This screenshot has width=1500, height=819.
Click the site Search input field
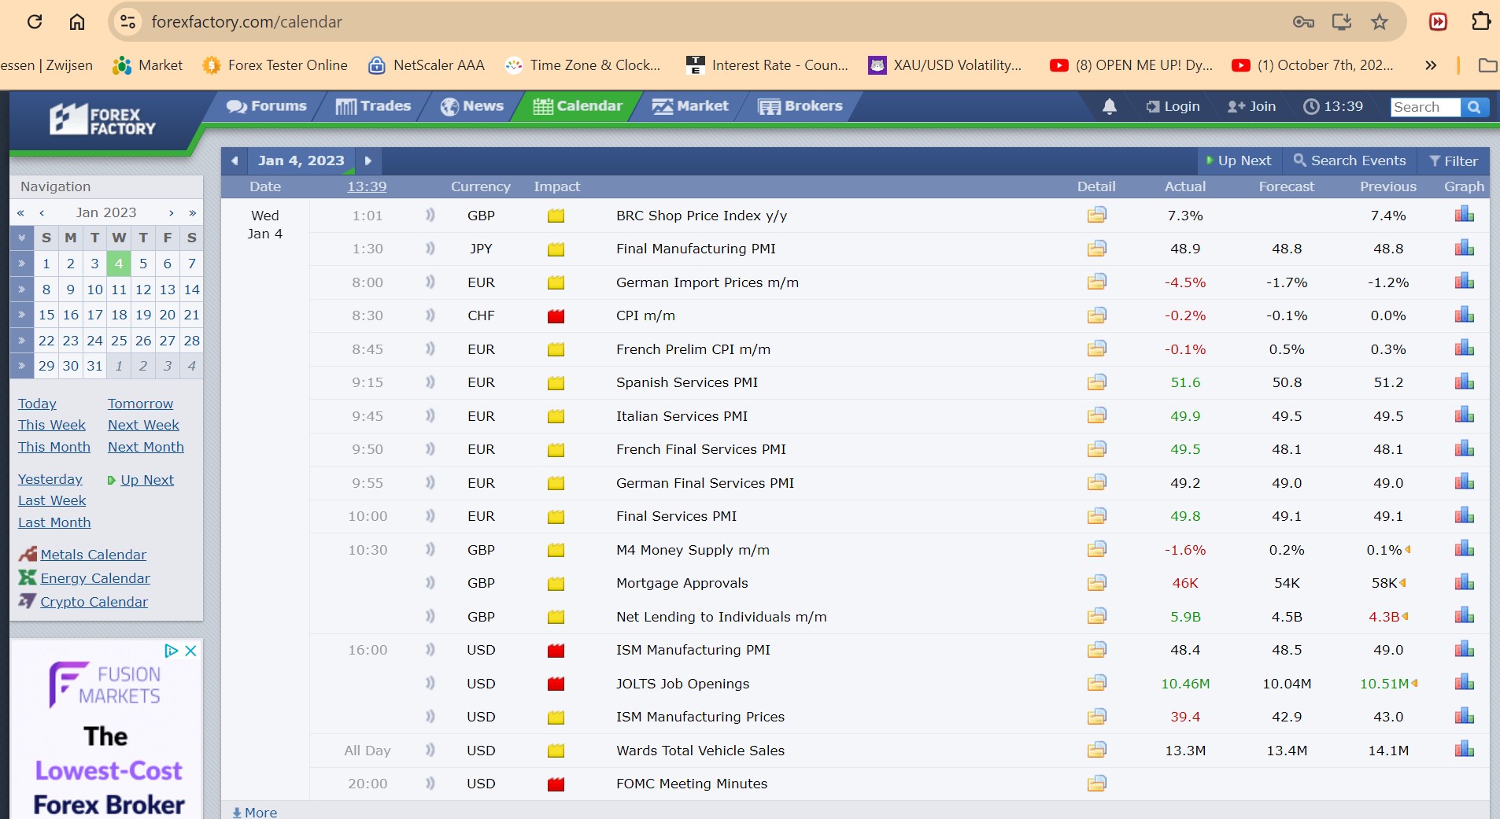click(x=1424, y=107)
